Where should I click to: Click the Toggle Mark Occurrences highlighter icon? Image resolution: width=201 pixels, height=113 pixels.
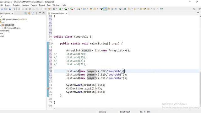point(105,9)
